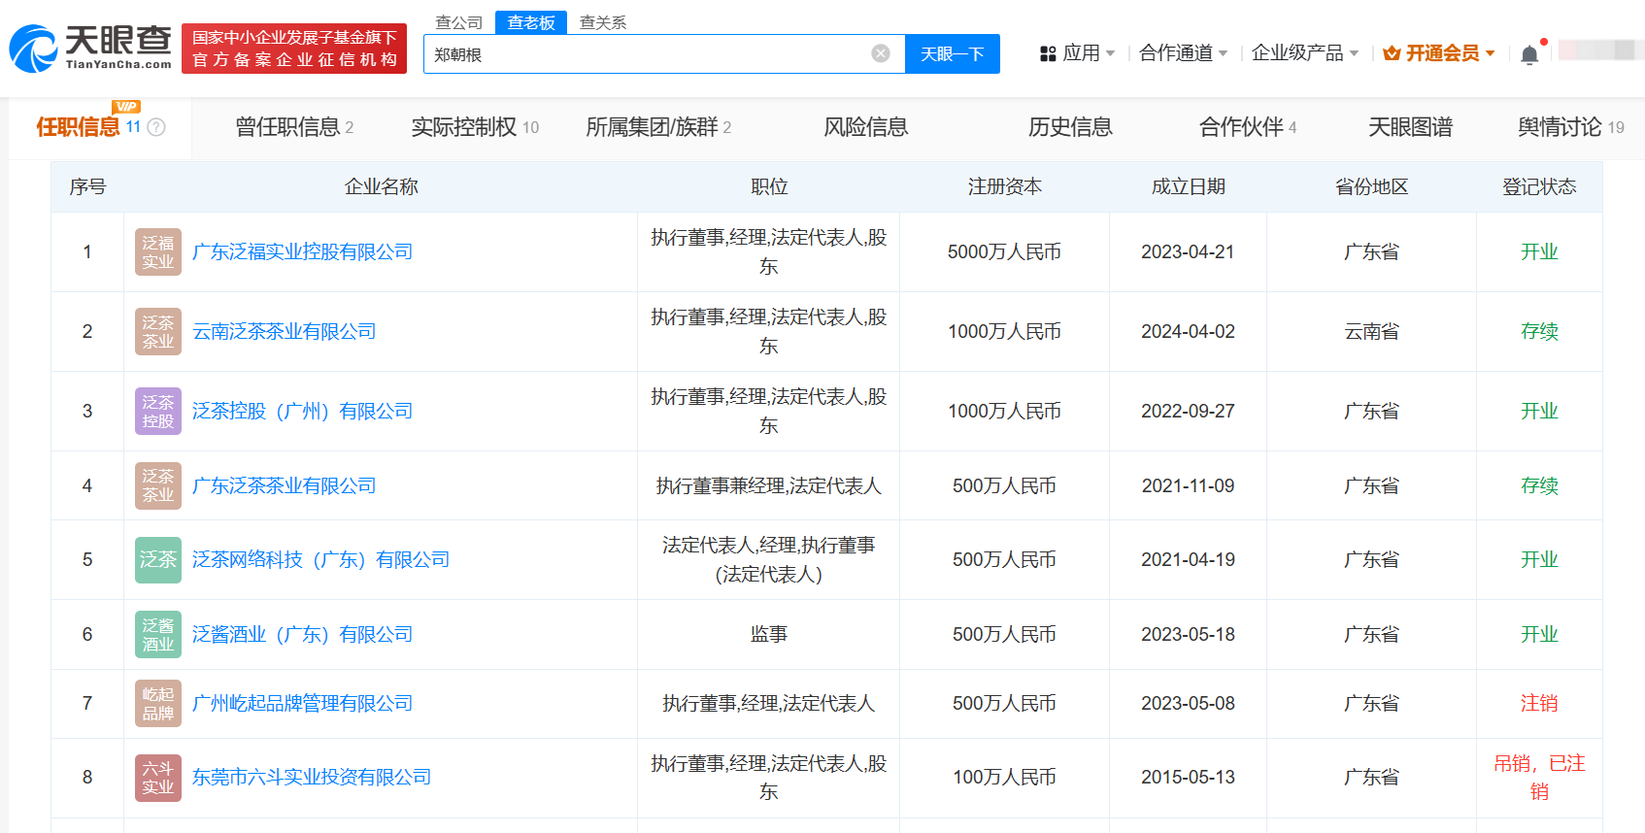Click the 企业名称 column header
Viewport: 1645px width, 833px height.
[381, 187]
